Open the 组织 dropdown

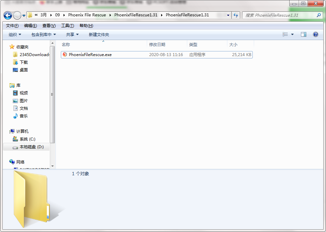coord(15,34)
